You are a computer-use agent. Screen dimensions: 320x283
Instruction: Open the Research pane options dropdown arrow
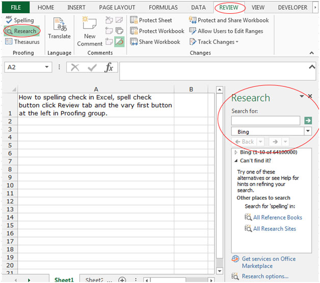click(x=302, y=96)
